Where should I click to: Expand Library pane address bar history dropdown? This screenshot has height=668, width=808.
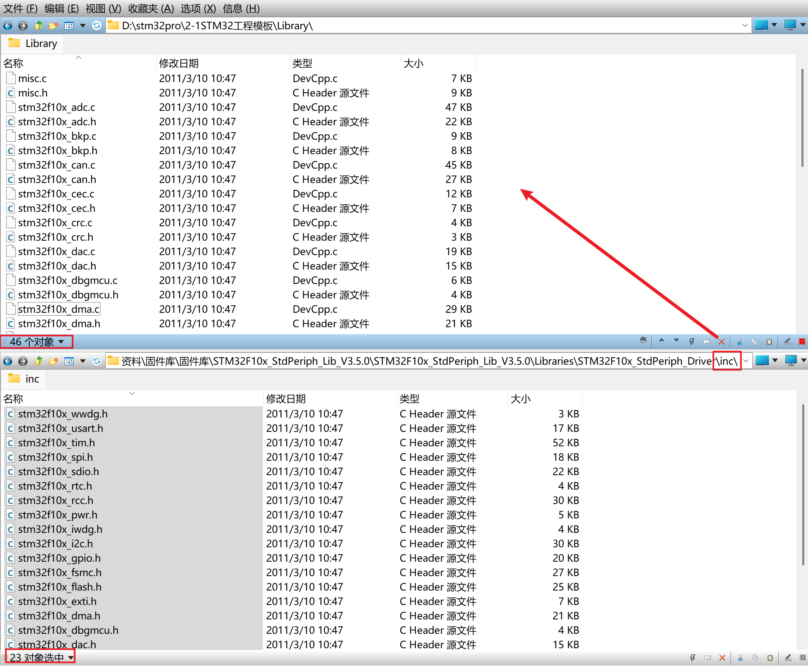pos(745,26)
